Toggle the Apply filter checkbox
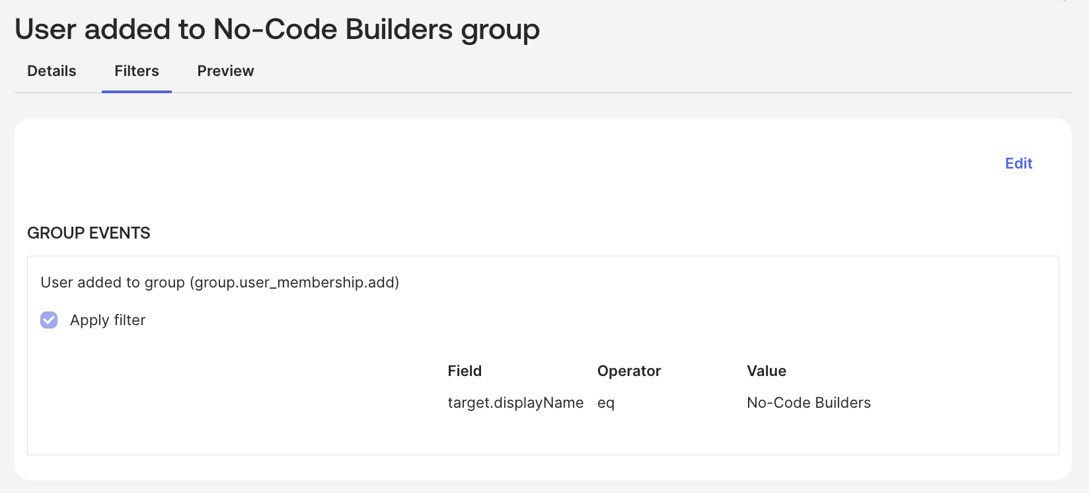1089x493 pixels. (x=49, y=321)
